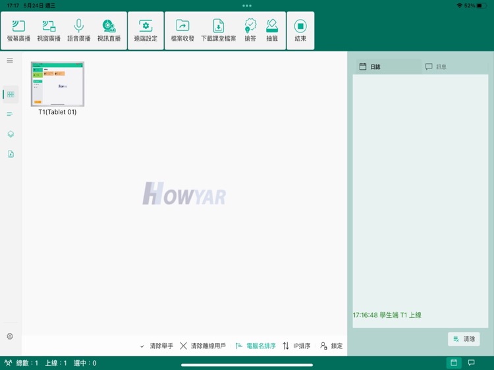Switch to list view in sidebar
The image size is (494, 370).
click(10, 114)
